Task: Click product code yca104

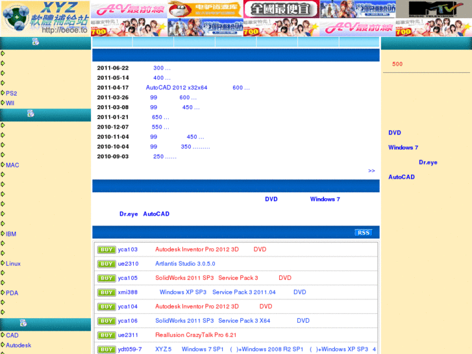Action: coord(128,307)
